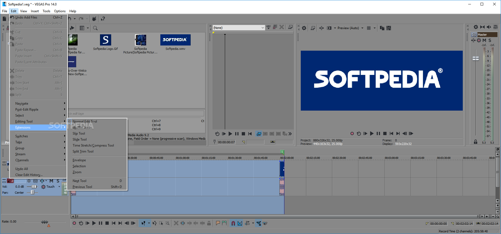The image size is (501, 234).
Task: Adjust the audio track Vol slider
Action: [x=34, y=187]
